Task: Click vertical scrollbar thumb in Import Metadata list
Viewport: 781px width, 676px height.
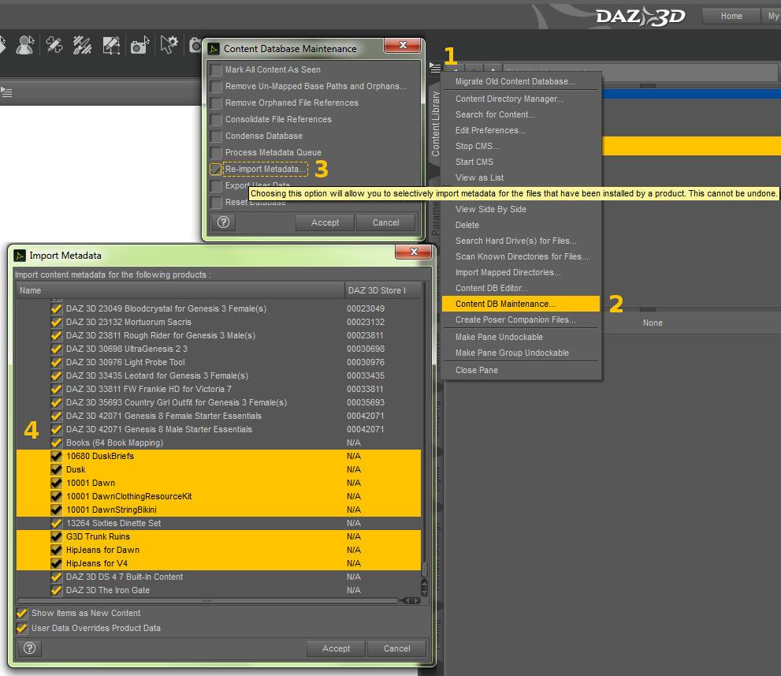Action: [x=424, y=570]
